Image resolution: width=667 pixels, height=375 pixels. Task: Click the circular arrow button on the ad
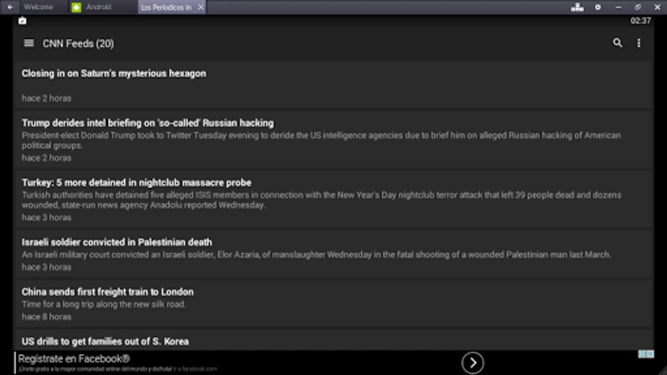pyautogui.click(x=472, y=362)
